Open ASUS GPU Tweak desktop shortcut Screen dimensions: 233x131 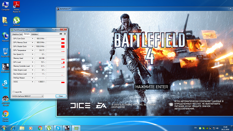point(6,101)
